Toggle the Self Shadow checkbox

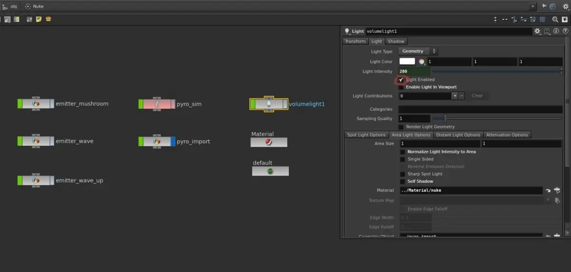[x=403, y=181]
